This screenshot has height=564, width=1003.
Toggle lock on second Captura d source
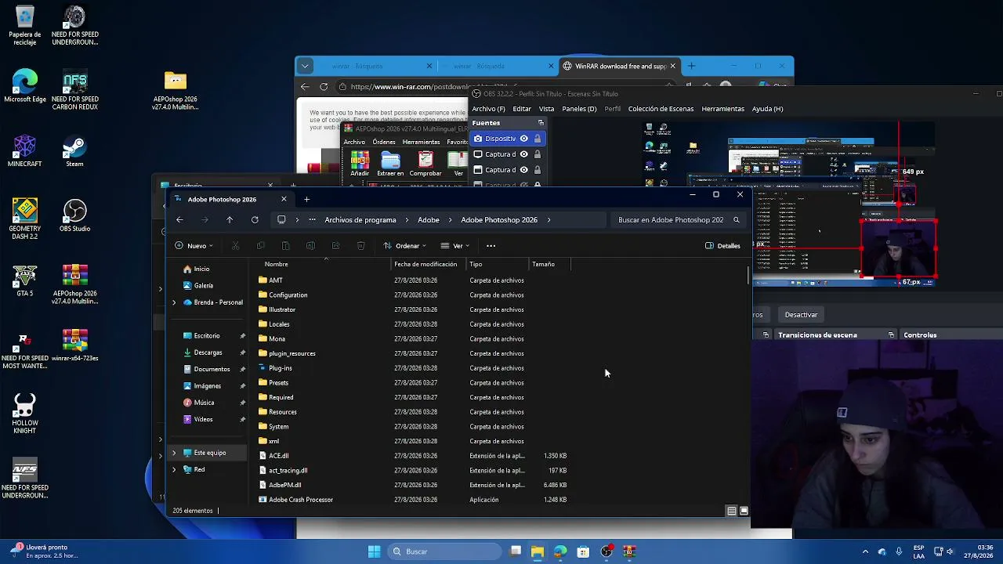tap(538, 170)
